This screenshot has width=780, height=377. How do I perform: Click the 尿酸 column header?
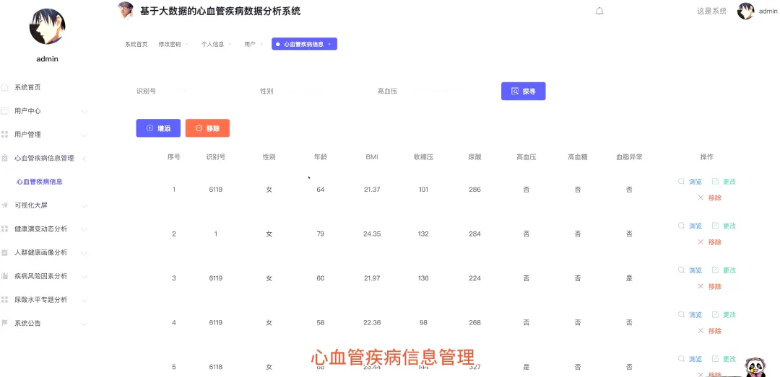(x=474, y=157)
